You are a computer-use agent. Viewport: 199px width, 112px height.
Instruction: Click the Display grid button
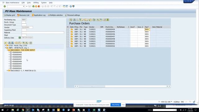pos(9,15)
